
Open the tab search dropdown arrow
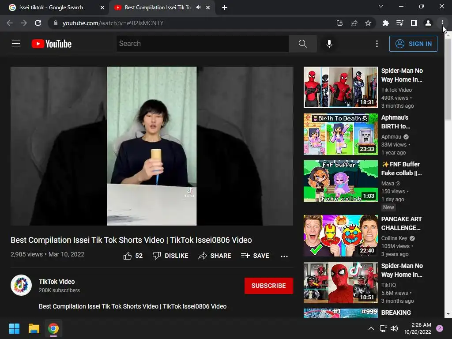(x=381, y=6)
